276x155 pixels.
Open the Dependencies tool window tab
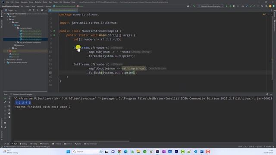pos(91,144)
